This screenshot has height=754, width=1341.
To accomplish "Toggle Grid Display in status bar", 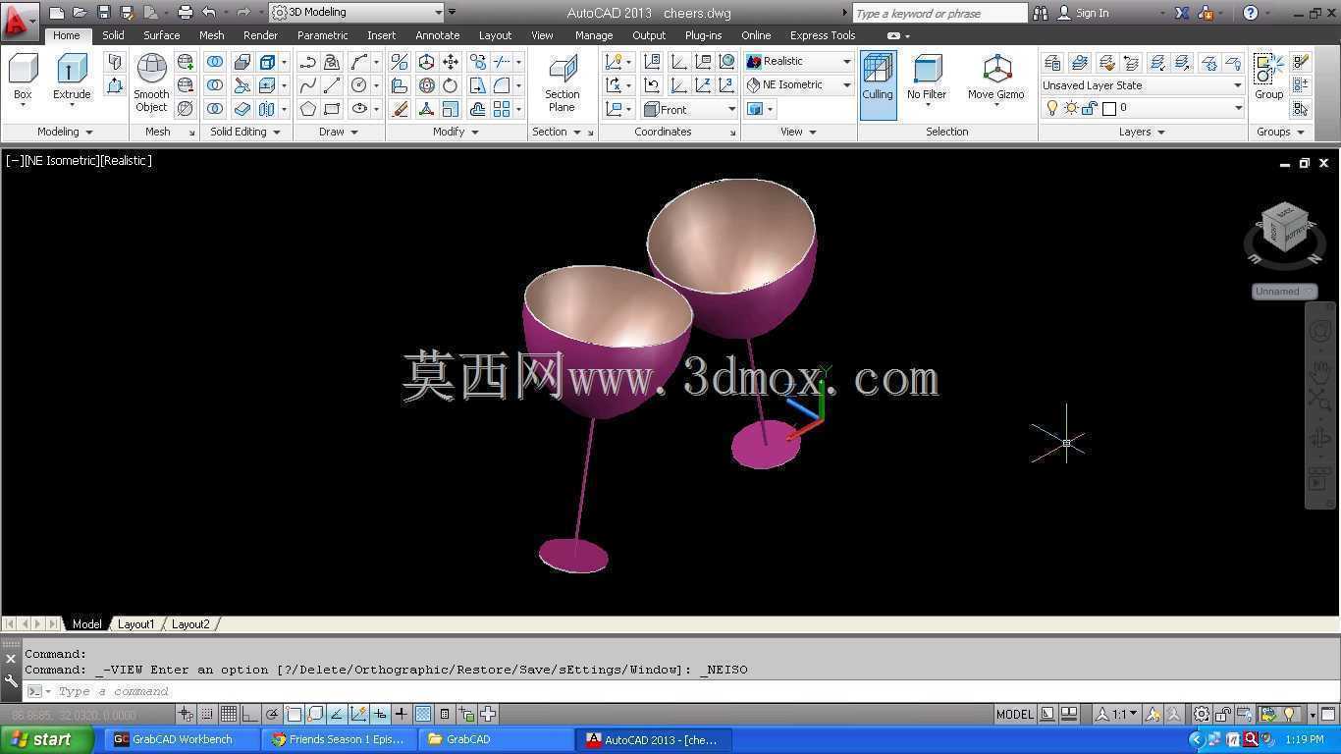I will pos(229,714).
